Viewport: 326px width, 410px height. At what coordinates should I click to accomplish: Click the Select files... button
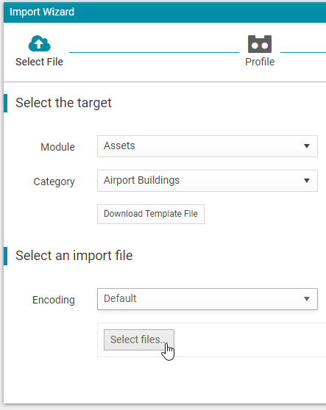click(x=139, y=339)
